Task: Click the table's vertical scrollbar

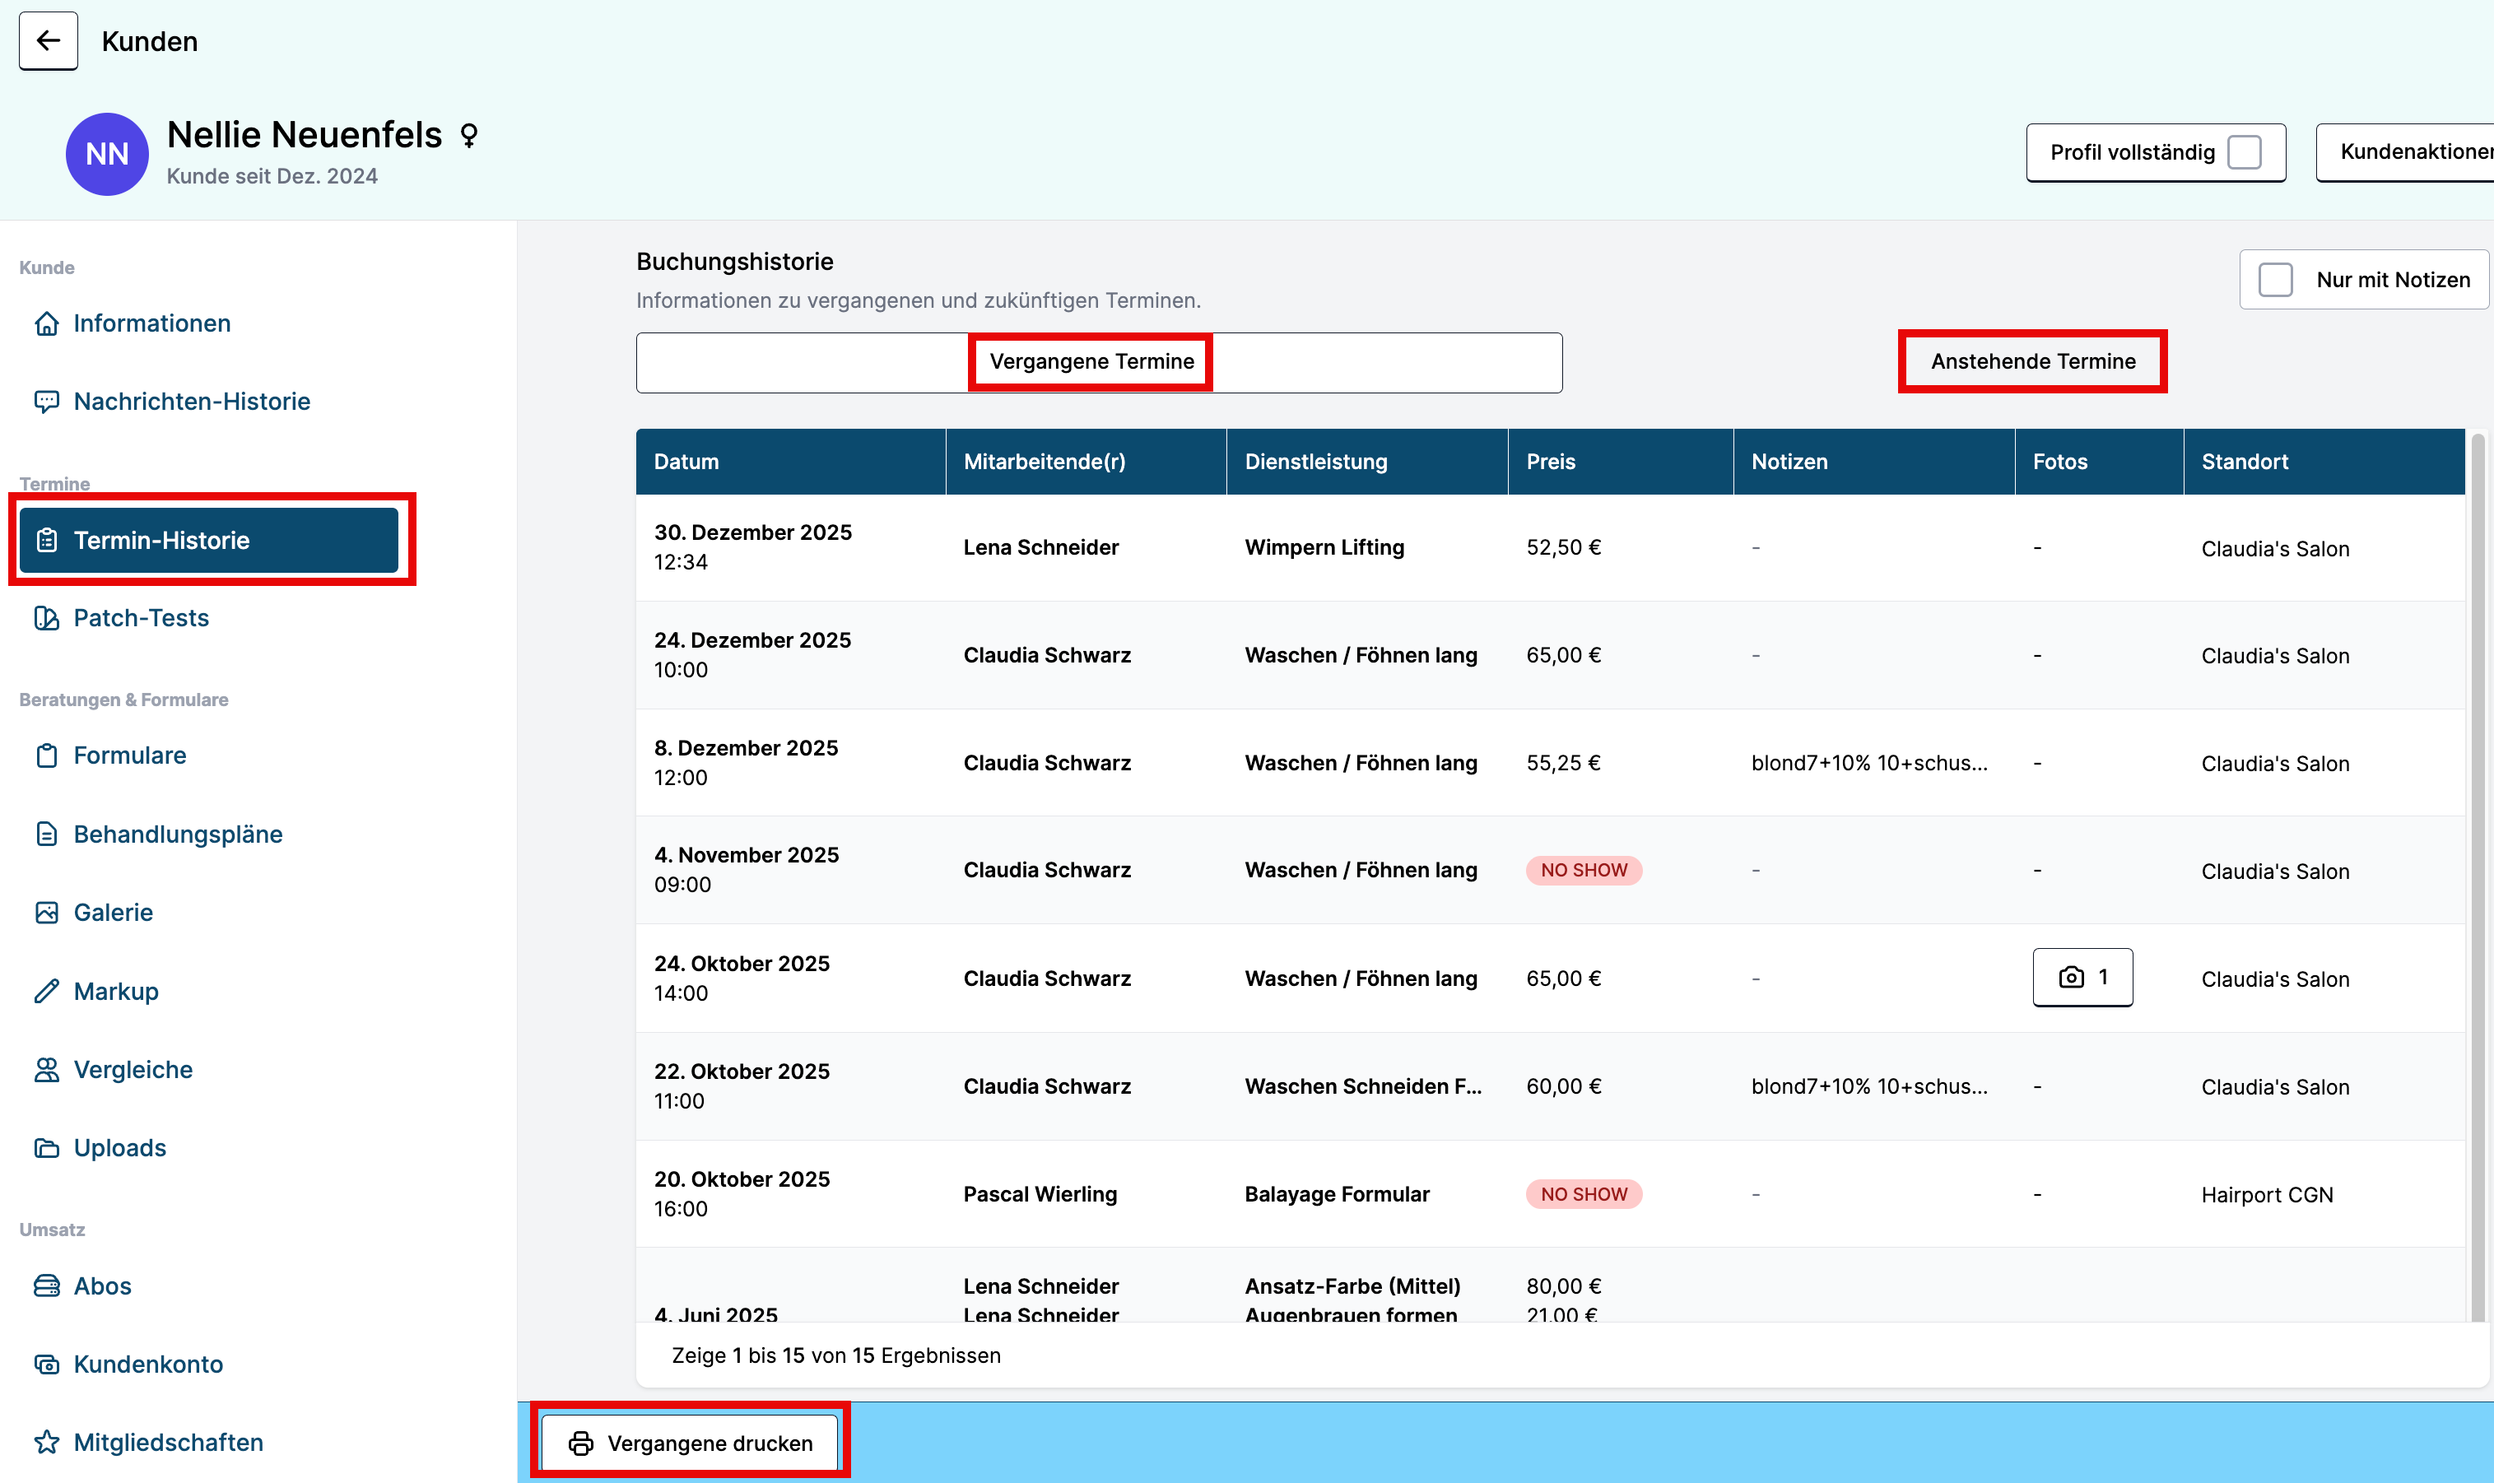Action: pyautogui.click(x=2477, y=869)
